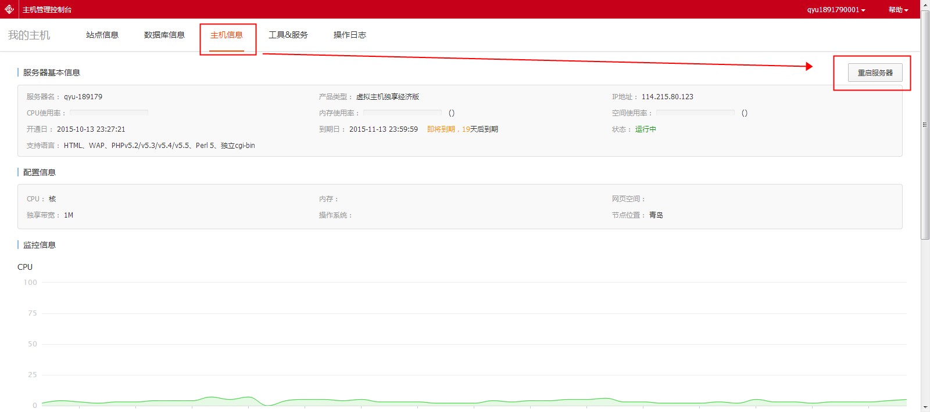Click the IP address 114.215.80.123
930x412 pixels.
[x=667, y=97]
